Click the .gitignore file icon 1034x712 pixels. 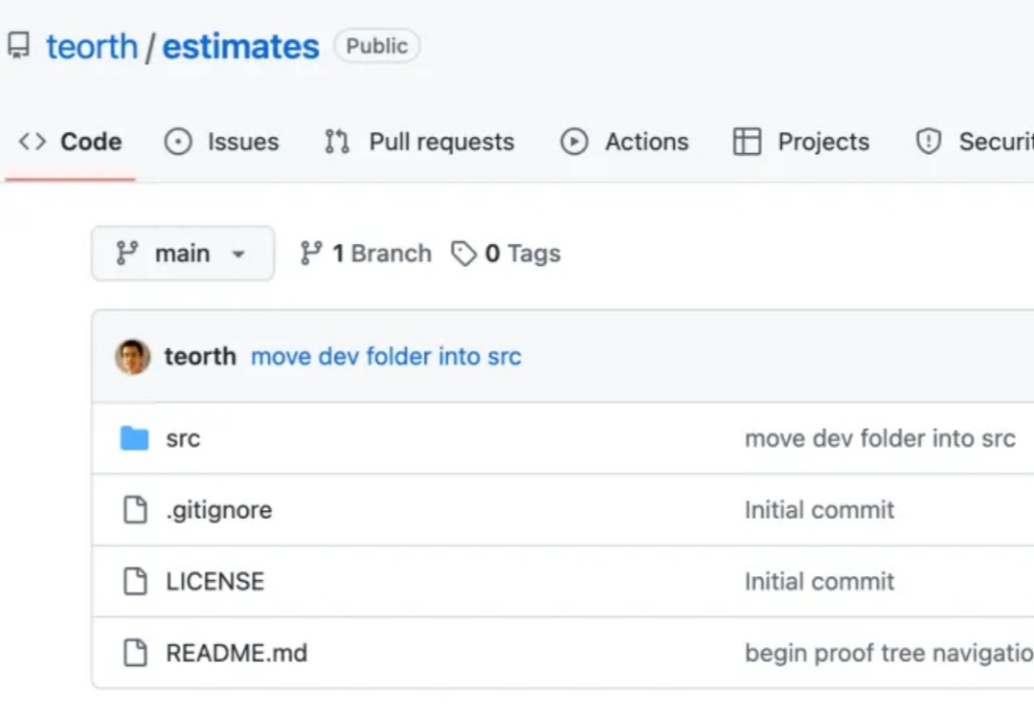click(x=135, y=510)
